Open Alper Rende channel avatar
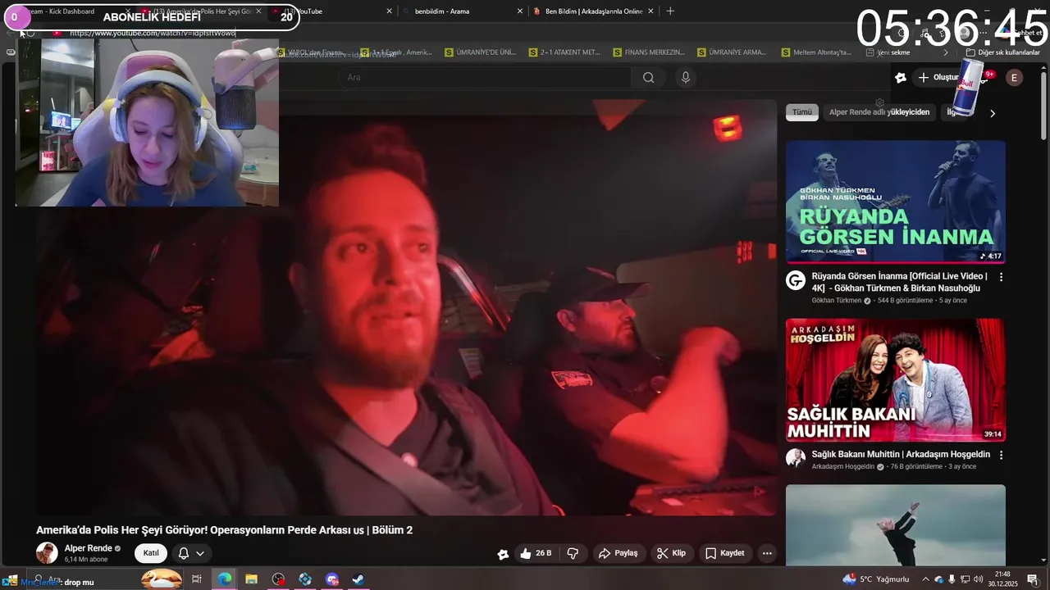 [x=47, y=553]
